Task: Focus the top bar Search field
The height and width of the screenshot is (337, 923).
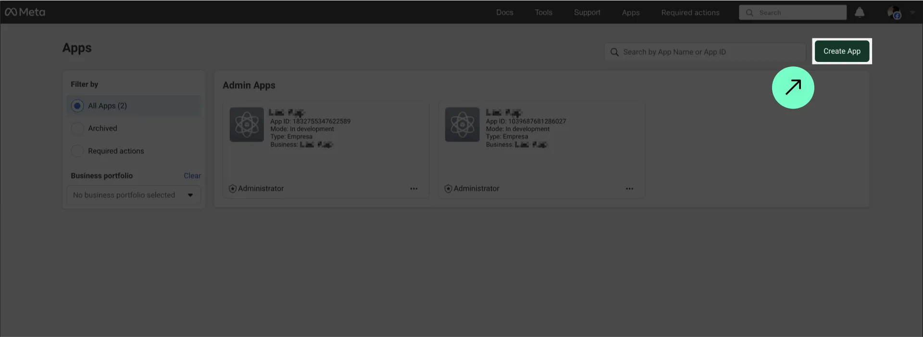Action: [793, 12]
